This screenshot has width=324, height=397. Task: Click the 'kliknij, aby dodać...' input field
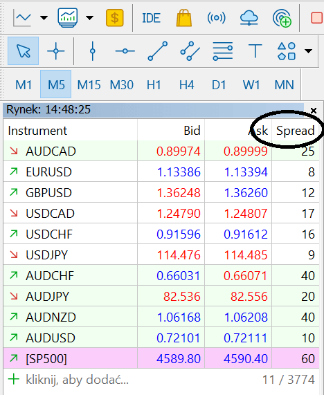point(78,380)
